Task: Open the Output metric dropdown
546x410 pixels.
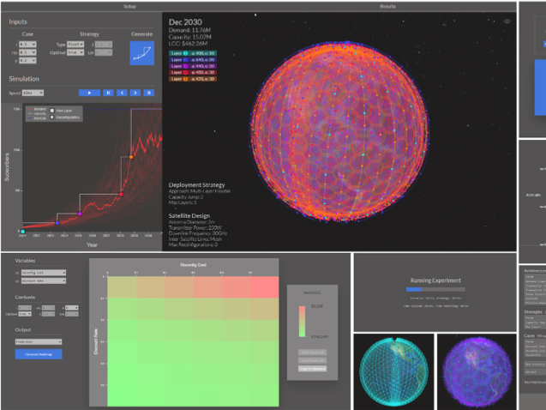Action: click(x=38, y=341)
